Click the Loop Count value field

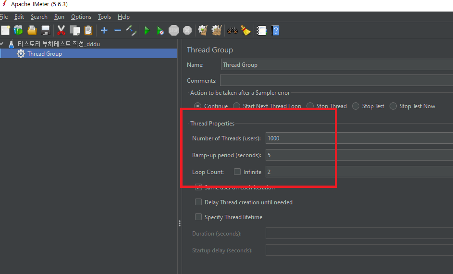[359, 172]
